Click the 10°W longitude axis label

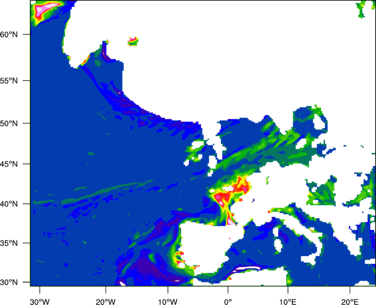(168, 302)
